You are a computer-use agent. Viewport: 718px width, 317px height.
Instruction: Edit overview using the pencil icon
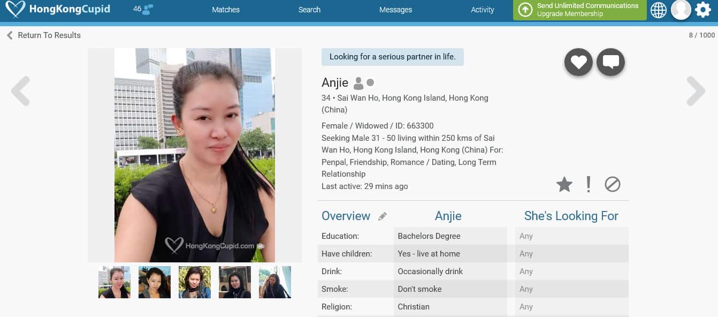click(383, 216)
